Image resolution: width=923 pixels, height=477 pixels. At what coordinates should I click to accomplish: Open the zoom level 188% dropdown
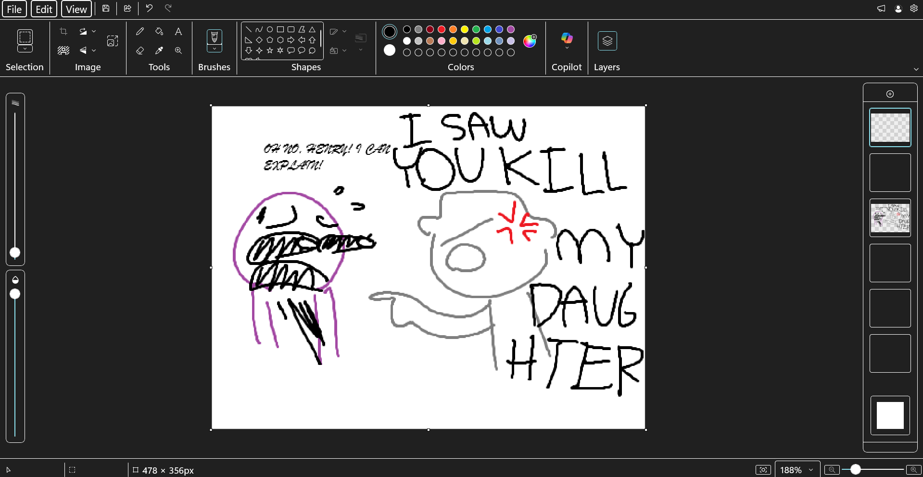tap(797, 470)
